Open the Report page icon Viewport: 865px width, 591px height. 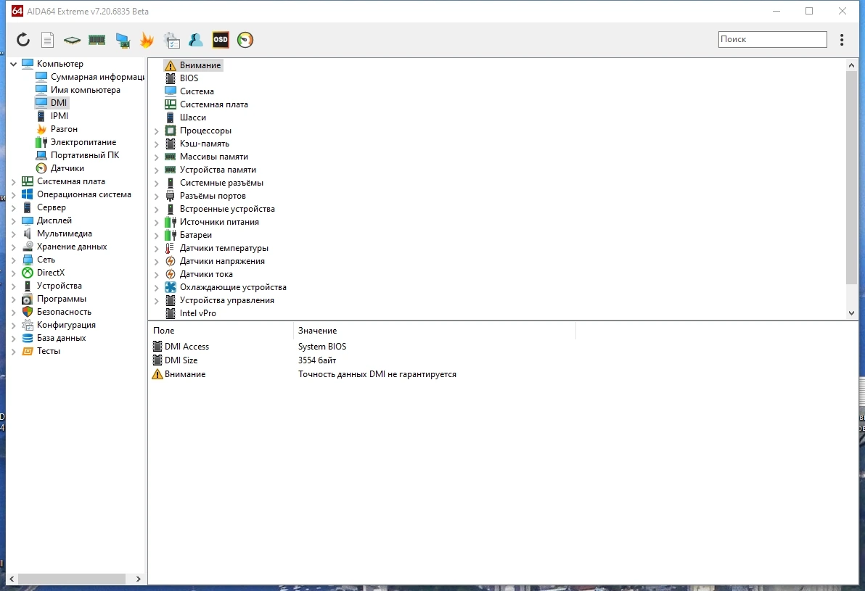47,40
